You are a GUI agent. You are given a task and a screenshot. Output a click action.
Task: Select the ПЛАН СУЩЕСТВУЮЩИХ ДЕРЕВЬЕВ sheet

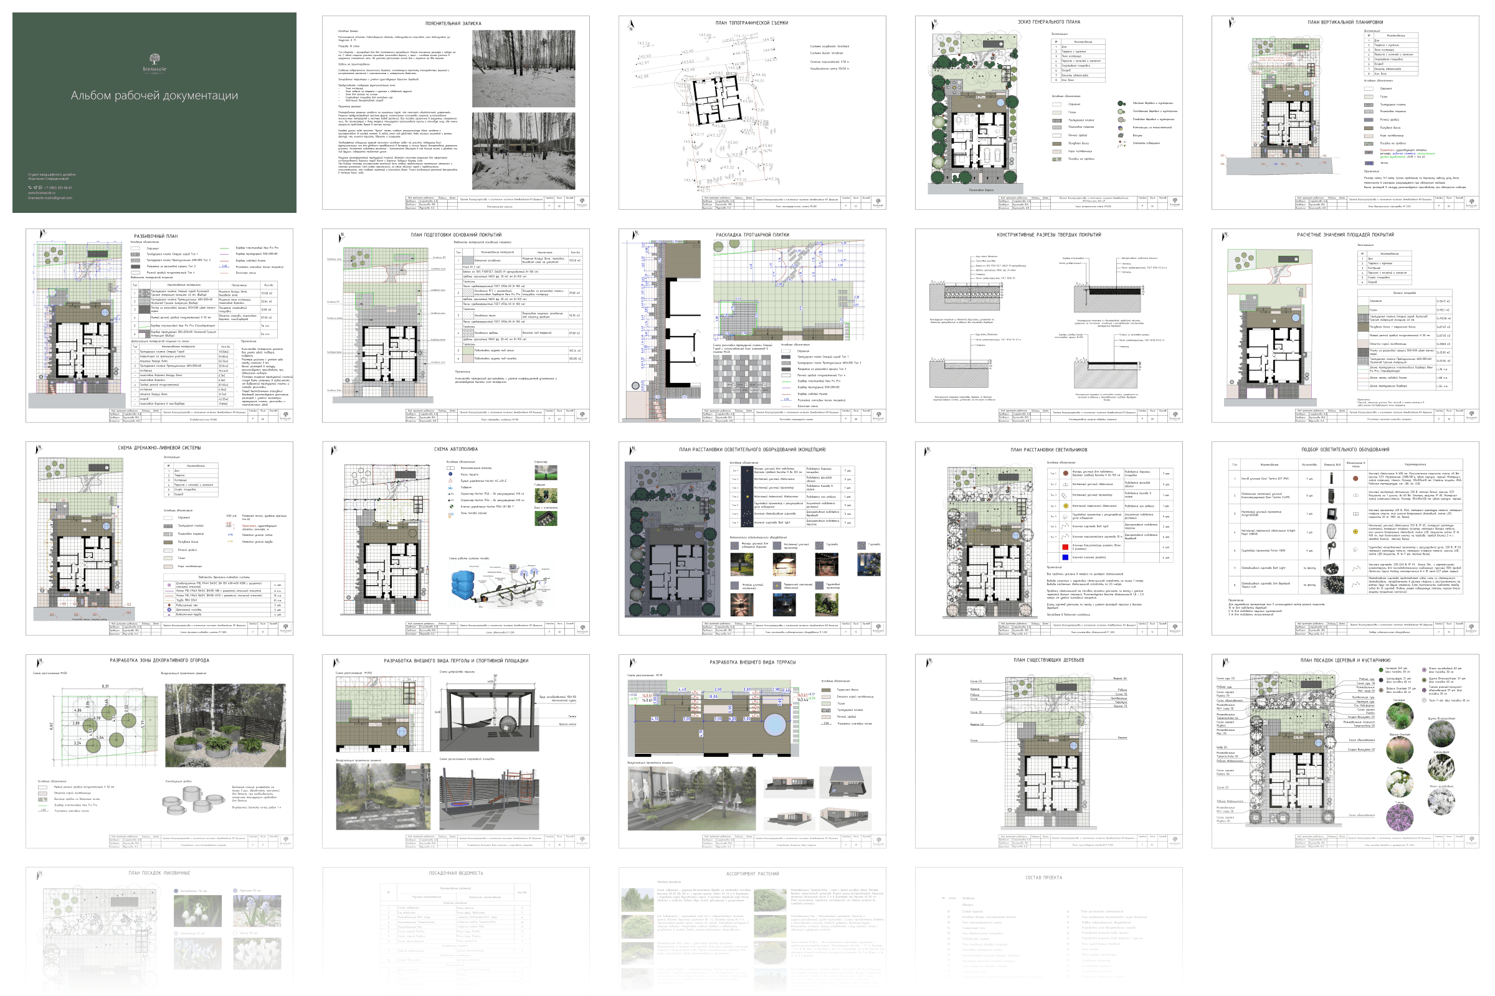[x=1049, y=751]
